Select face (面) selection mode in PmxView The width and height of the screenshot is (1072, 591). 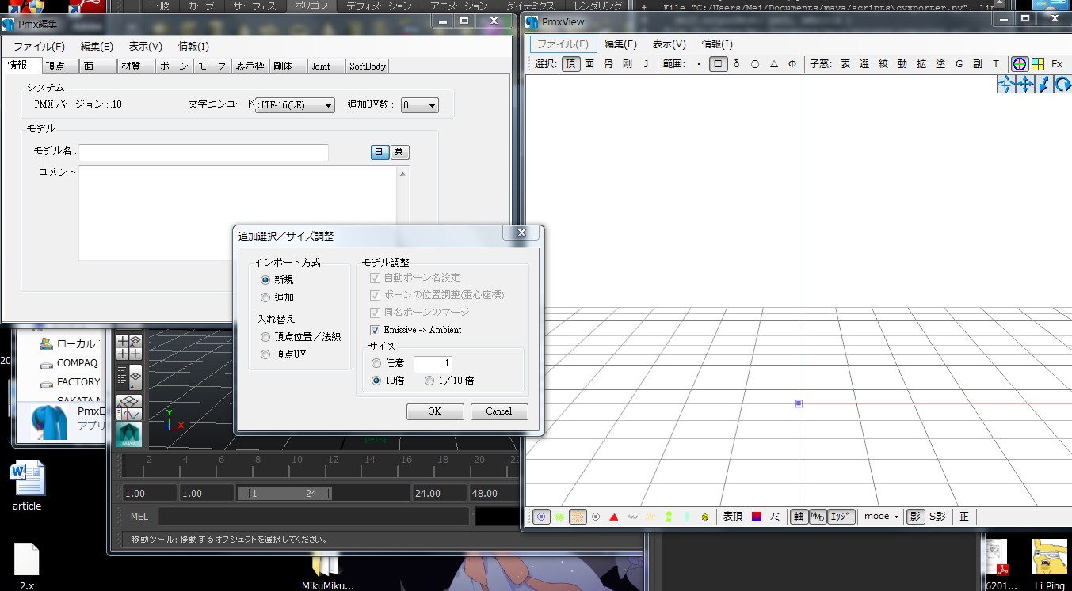[x=589, y=64]
